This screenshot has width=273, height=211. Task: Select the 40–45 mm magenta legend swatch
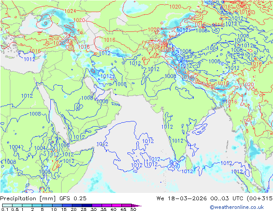(117, 205)
